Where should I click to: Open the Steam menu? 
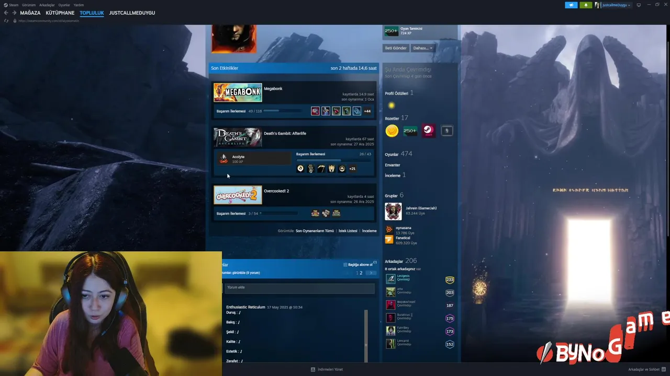(x=11, y=5)
